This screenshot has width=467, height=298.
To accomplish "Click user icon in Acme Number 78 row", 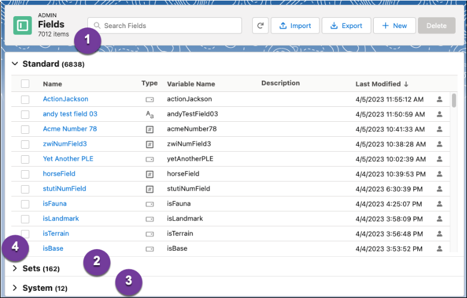I will (x=439, y=129).
